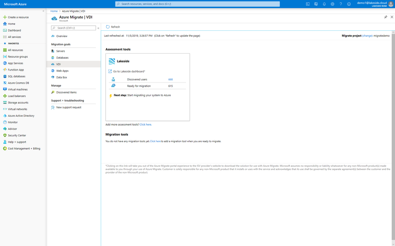Collapse the main left sidebar
Screen dimensions: 395x246
(x=43, y=11)
